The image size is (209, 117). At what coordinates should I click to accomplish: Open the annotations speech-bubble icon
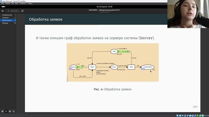(x=10, y=111)
